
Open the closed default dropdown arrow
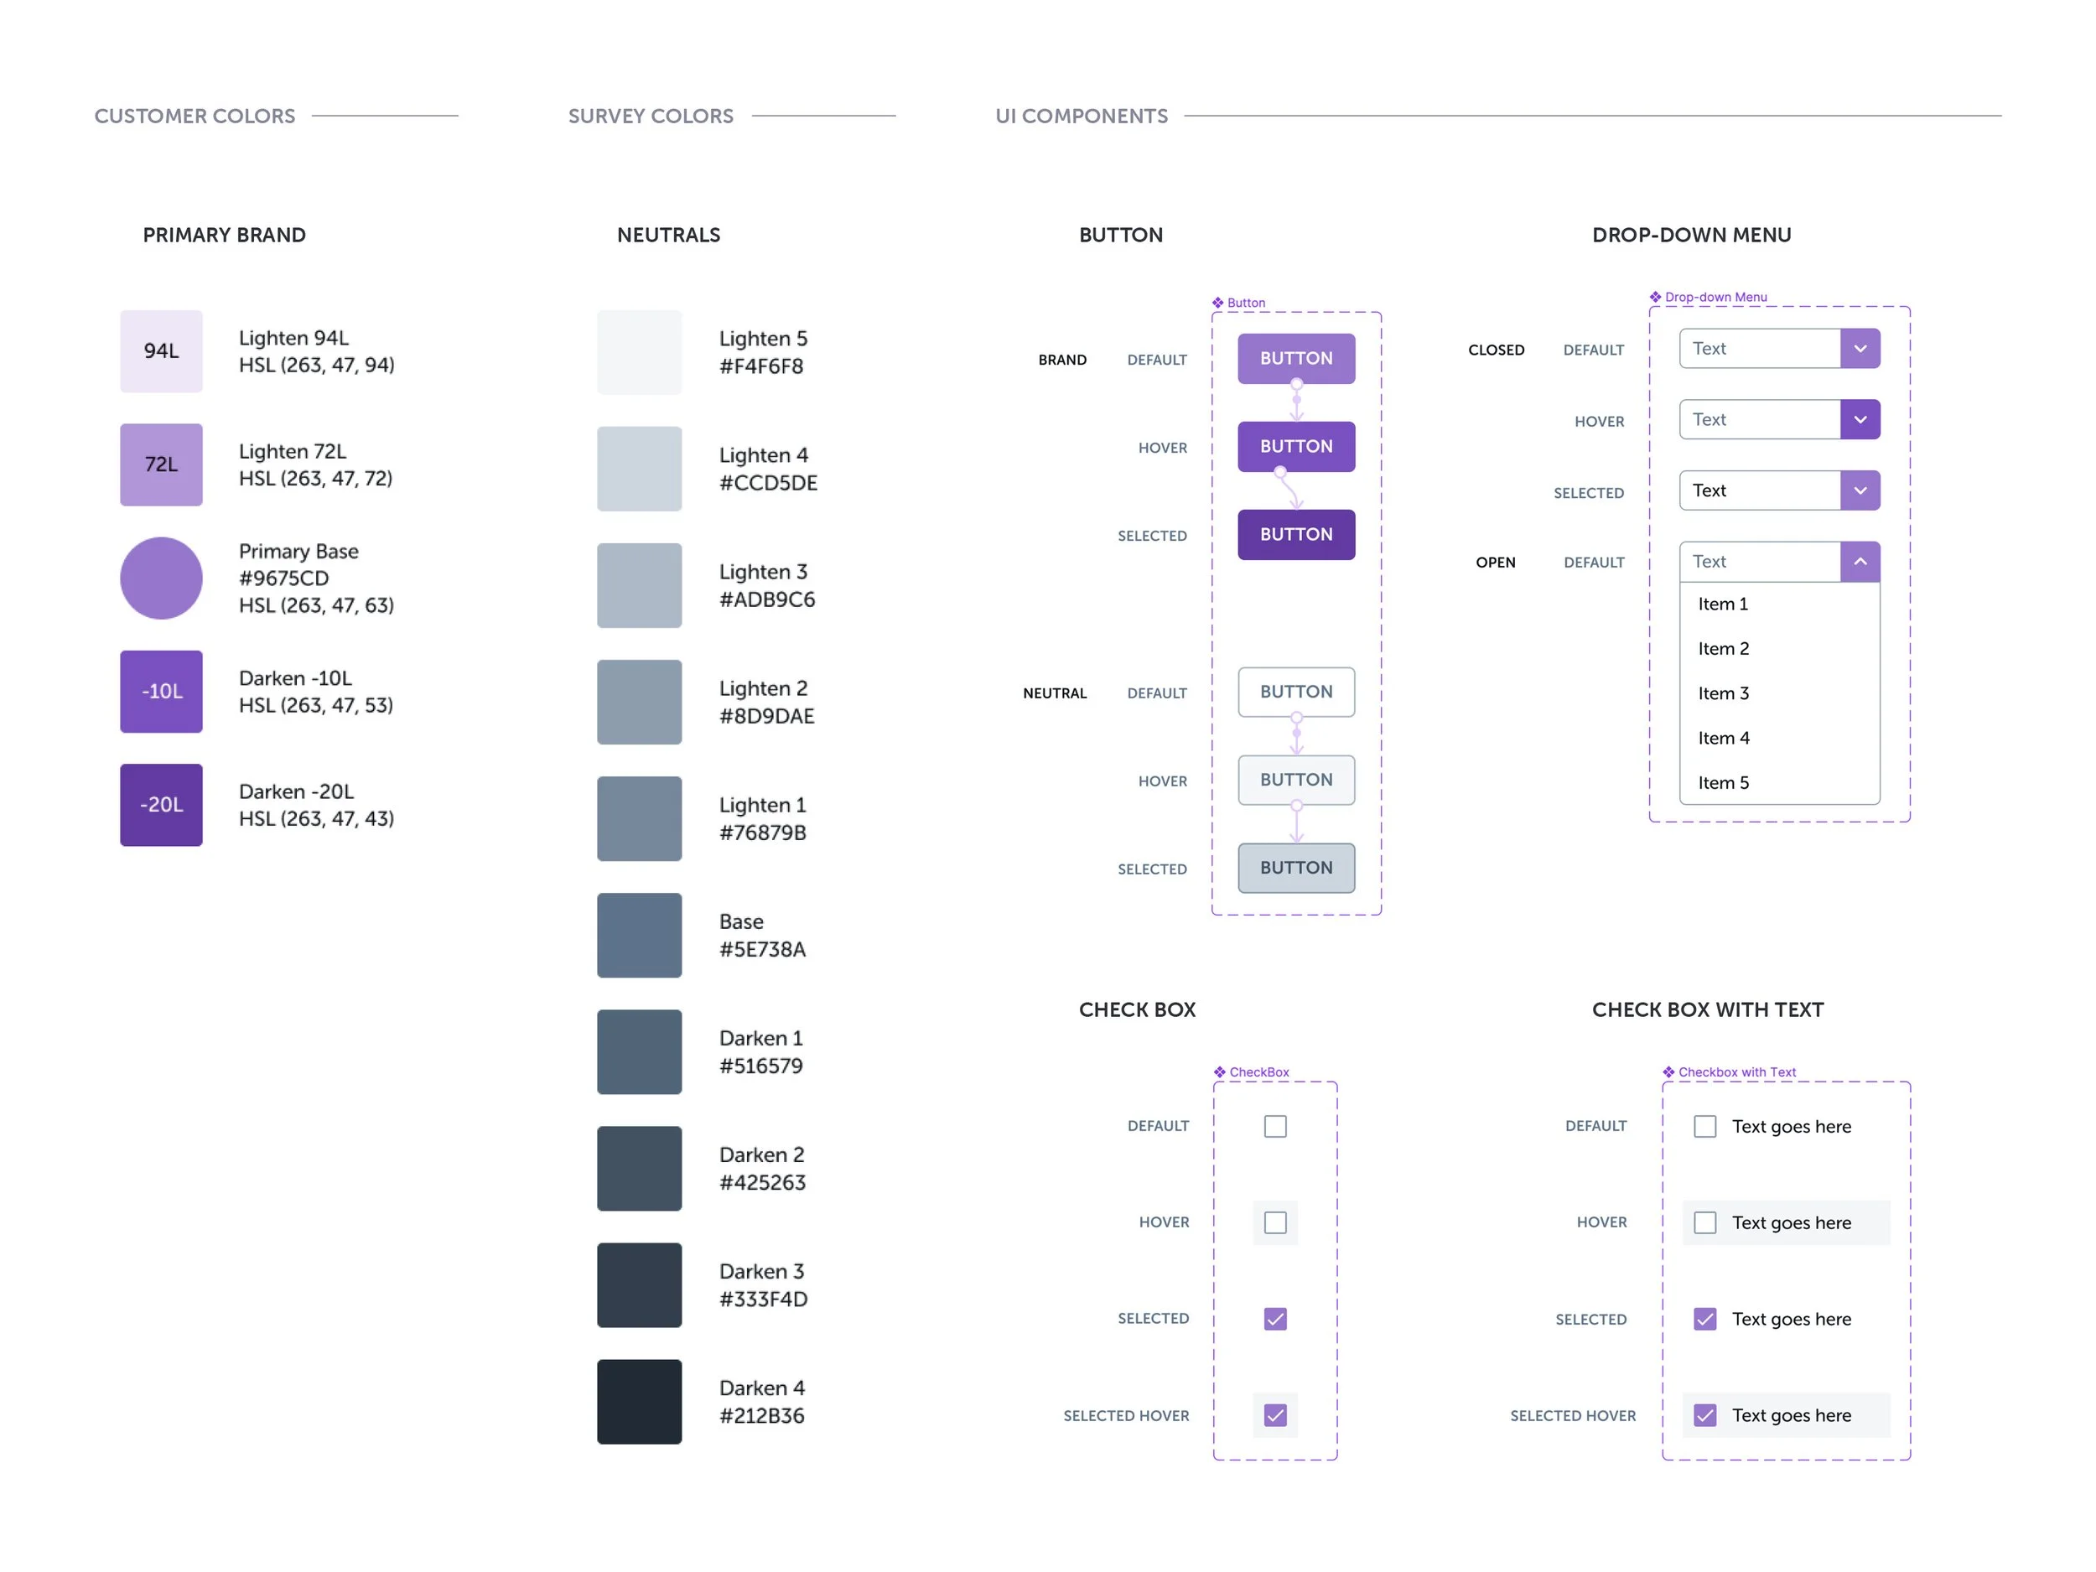click(x=1860, y=349)
